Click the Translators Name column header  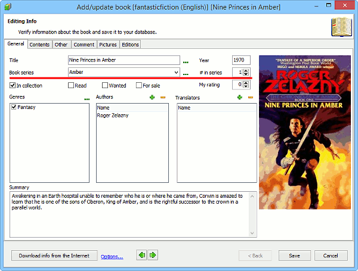(217, 108)
